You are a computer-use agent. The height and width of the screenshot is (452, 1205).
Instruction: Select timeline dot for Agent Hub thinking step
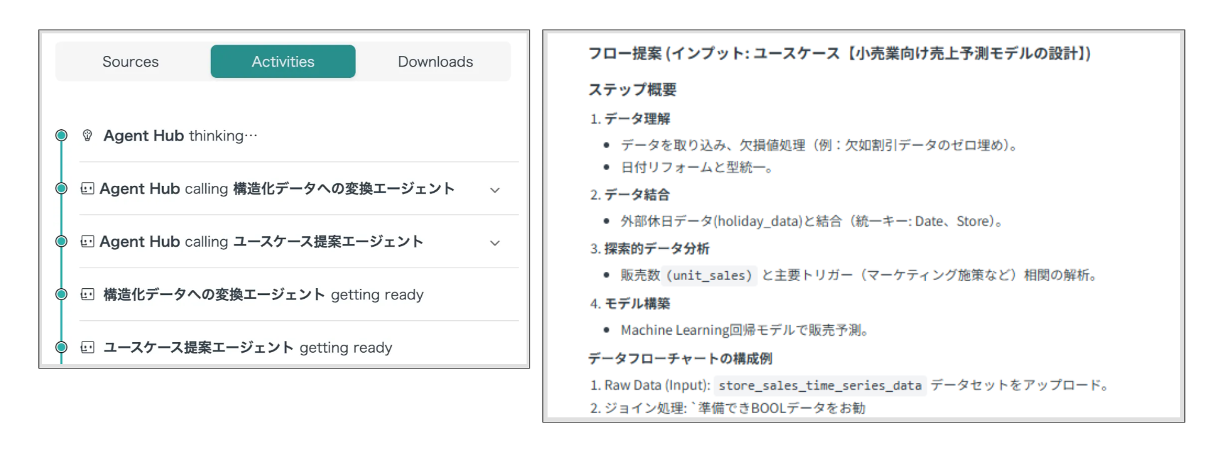pyautogui.click(x=62, y=135)
